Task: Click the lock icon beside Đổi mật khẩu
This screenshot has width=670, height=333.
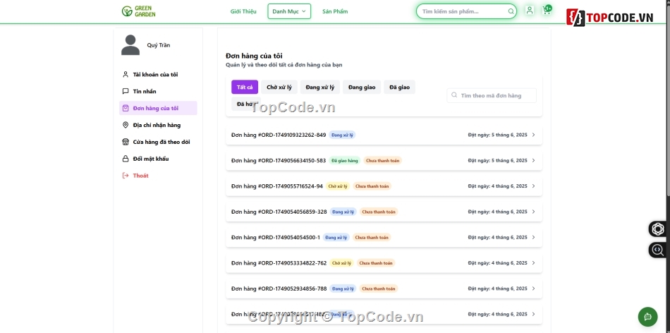Action: (x=126, y=159)
